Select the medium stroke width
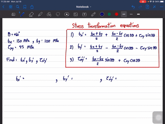 click(x=139, y=14)
